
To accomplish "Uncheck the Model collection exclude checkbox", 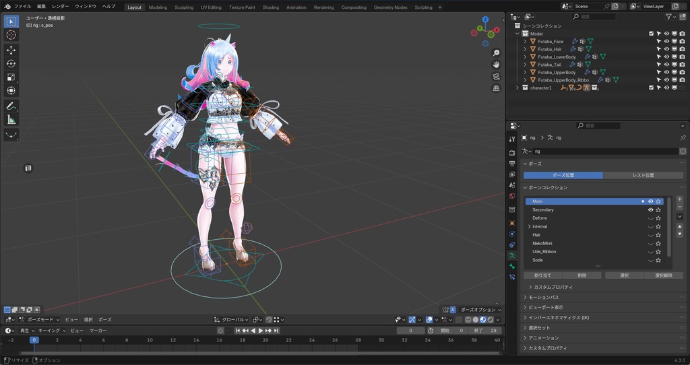I will 652,34.
